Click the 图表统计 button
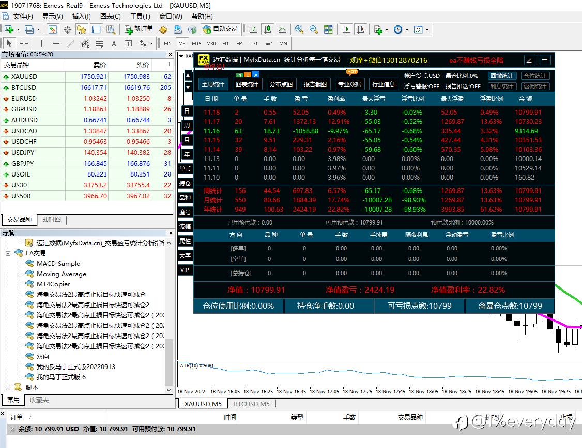582x448 pixels. click(x=247, y=84)
